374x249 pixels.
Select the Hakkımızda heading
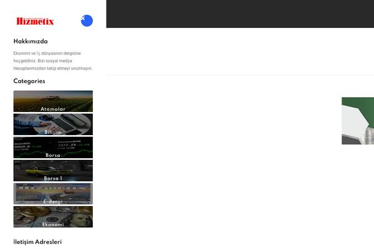click(x=31, y=42)
